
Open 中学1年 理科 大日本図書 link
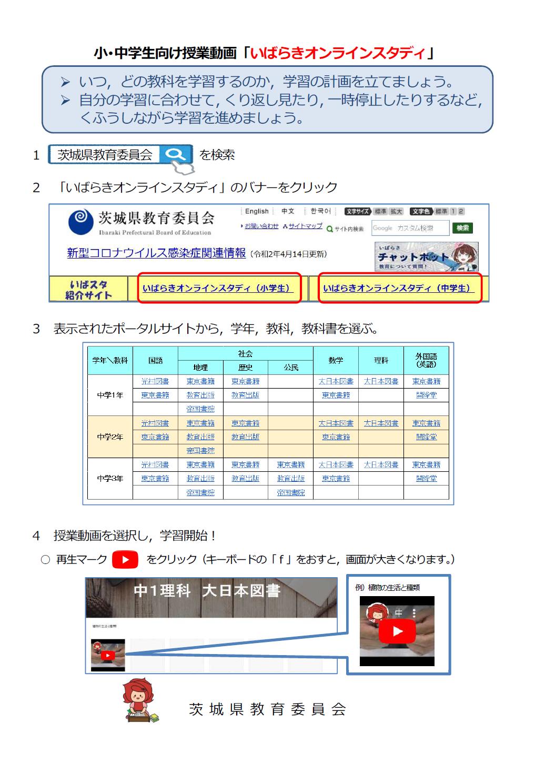tap(381, 381)
